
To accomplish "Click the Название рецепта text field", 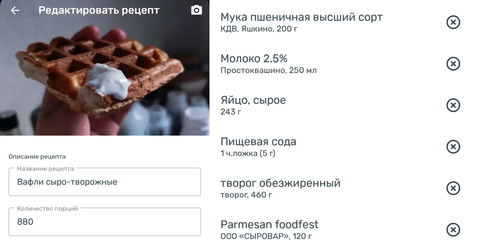I will (104, 182).
